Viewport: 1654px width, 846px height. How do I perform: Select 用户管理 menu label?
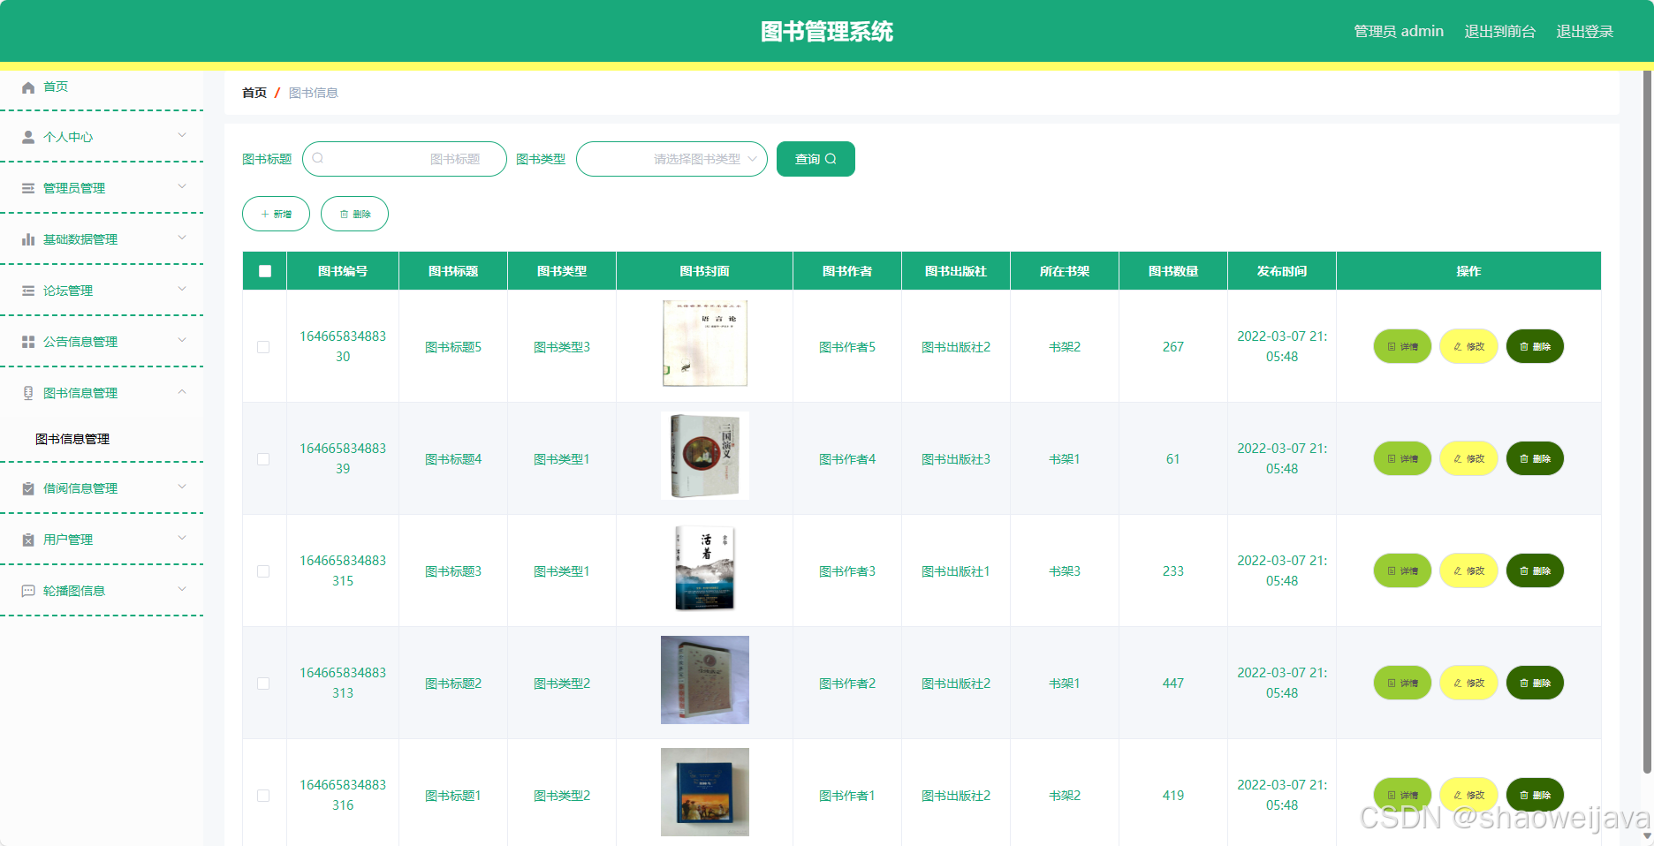pos(68,540)
